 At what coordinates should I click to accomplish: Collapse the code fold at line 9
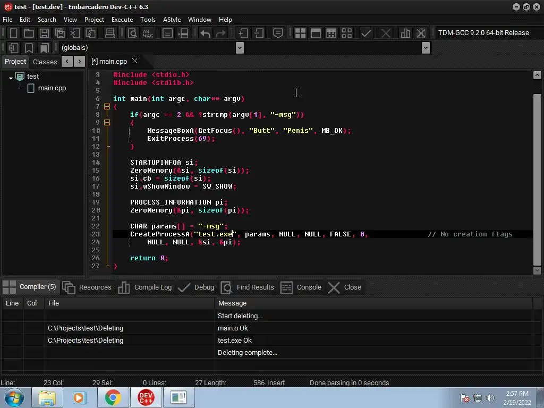[x=107, y=123]
